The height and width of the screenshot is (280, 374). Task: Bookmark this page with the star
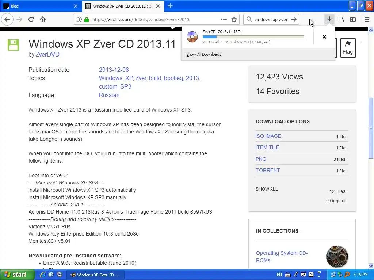pyautogui.click(x=234, y=20)
